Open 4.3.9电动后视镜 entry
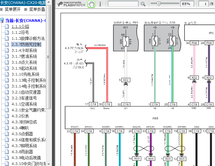The height and width of the screenshot is (166, 215). 26,158
